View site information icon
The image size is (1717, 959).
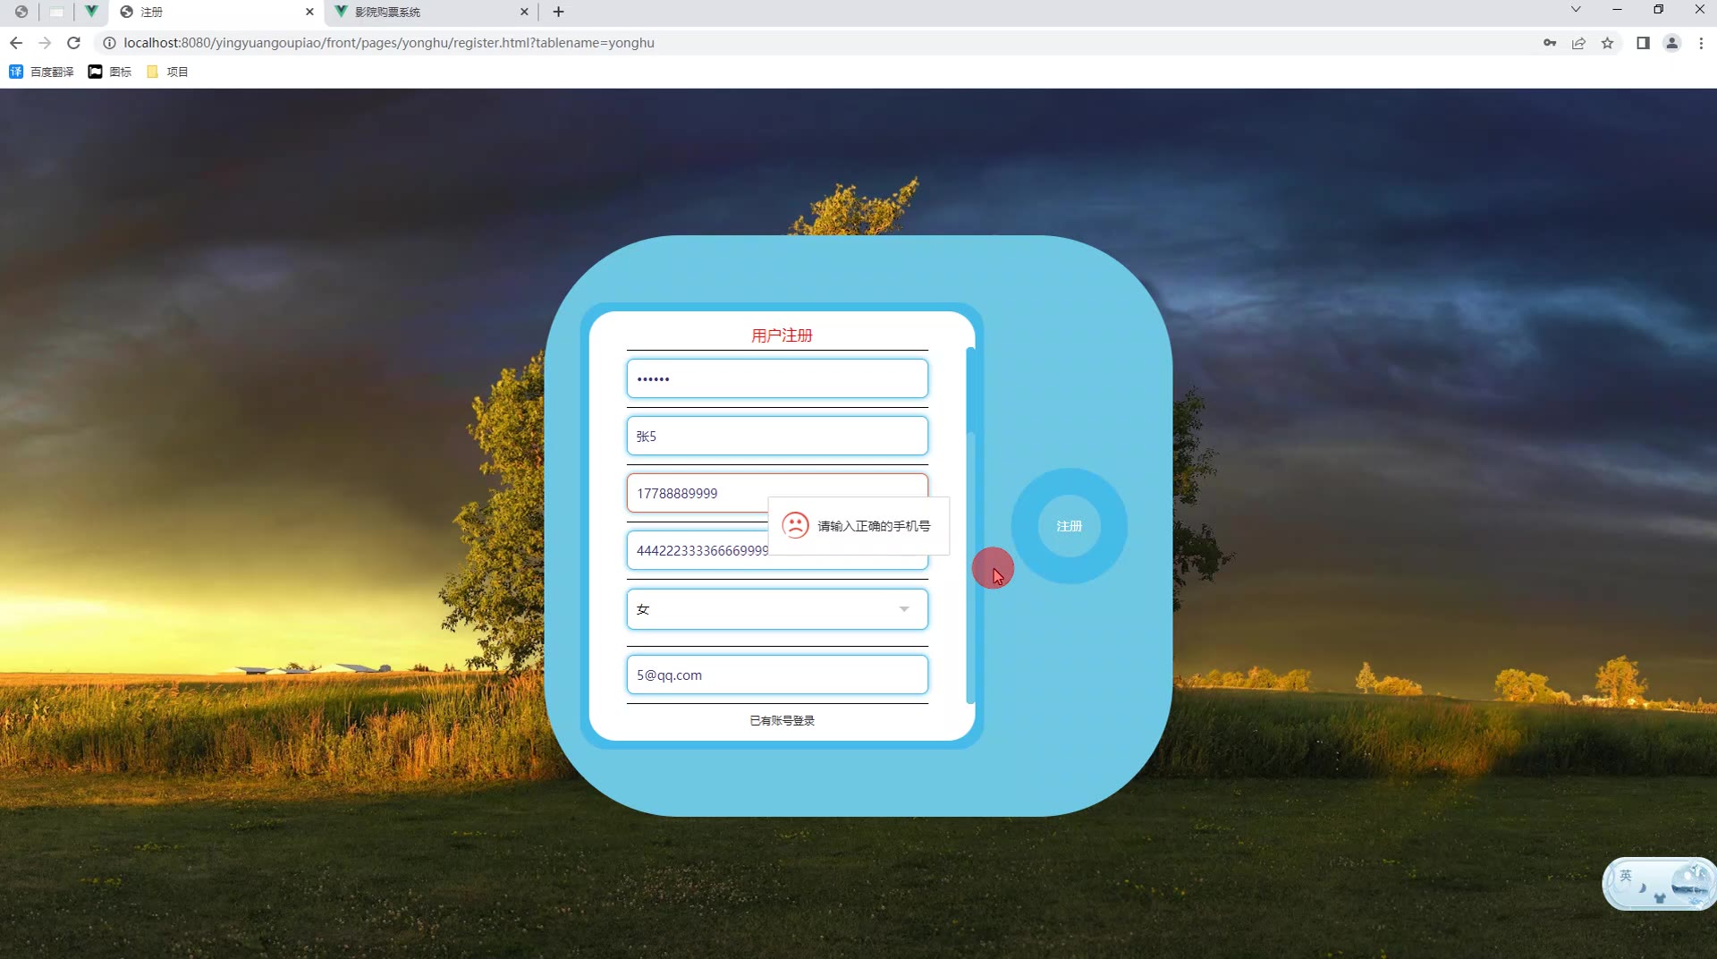click(x=109, y=43)
